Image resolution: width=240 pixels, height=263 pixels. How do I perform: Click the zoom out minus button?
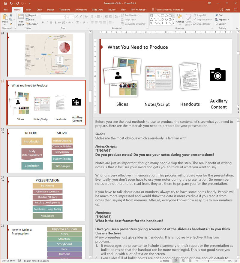(x=202, y=261)
